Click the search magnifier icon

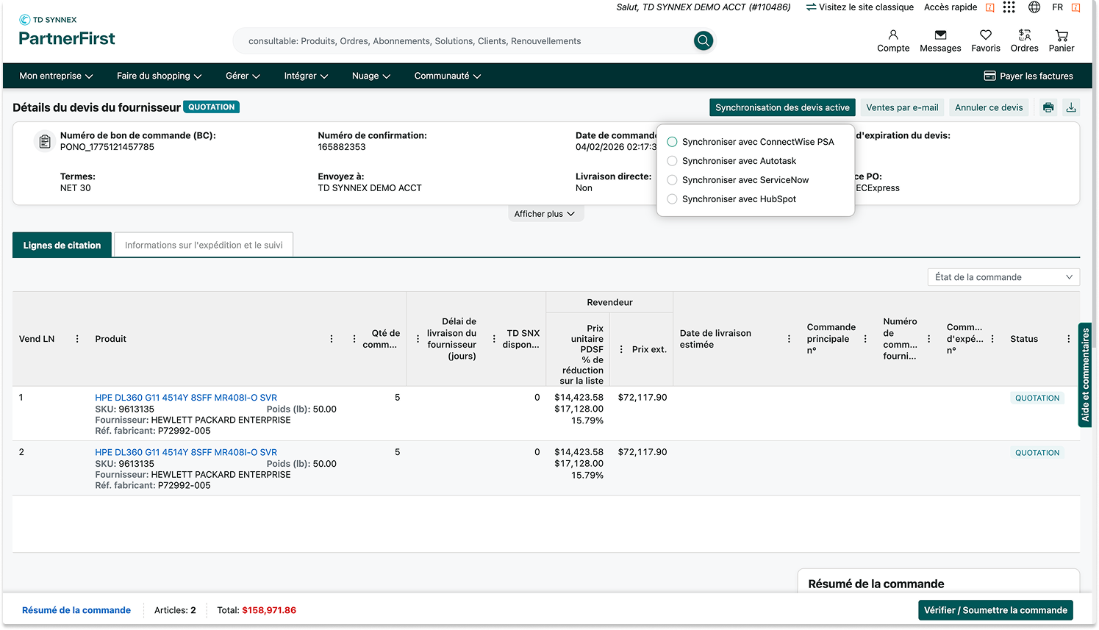tap(704, 41)
